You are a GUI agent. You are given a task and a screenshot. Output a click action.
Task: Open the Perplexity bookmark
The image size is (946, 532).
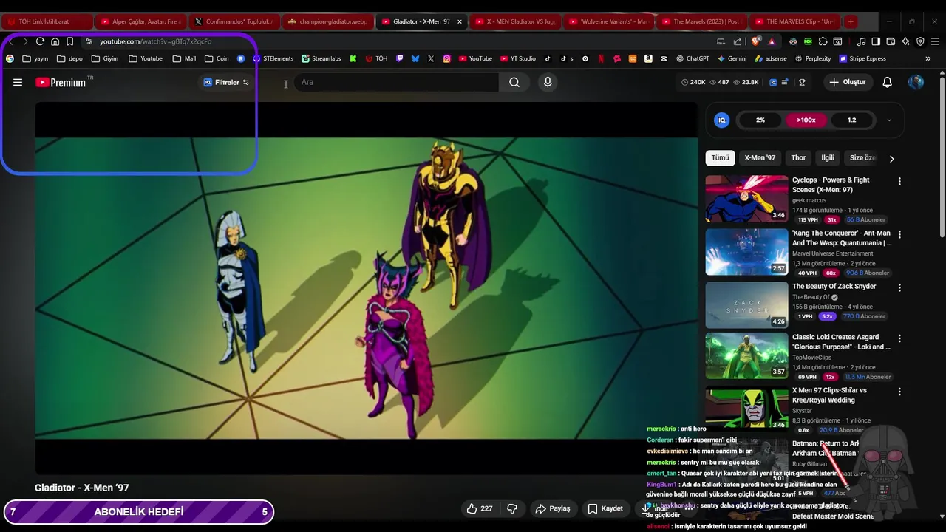(x=812, y=58)
